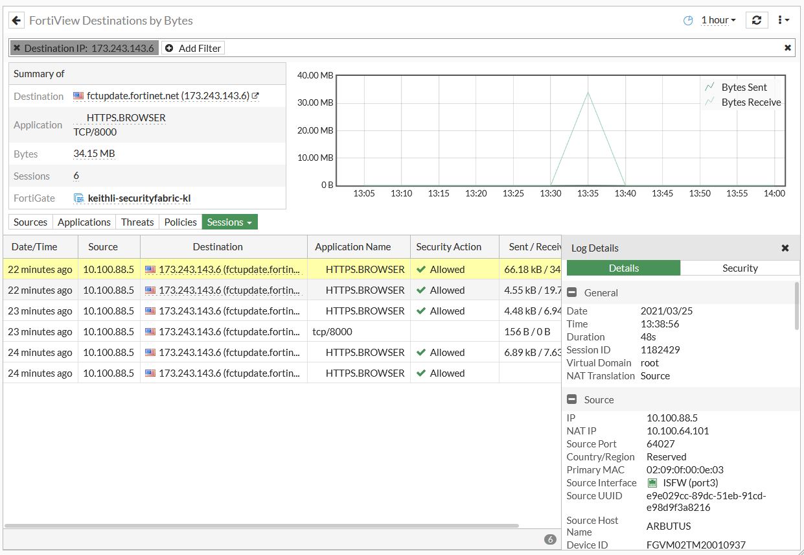The image size is (804, 555).
Task: Click the Add Filter button
Action: click(x=193, y=48)
